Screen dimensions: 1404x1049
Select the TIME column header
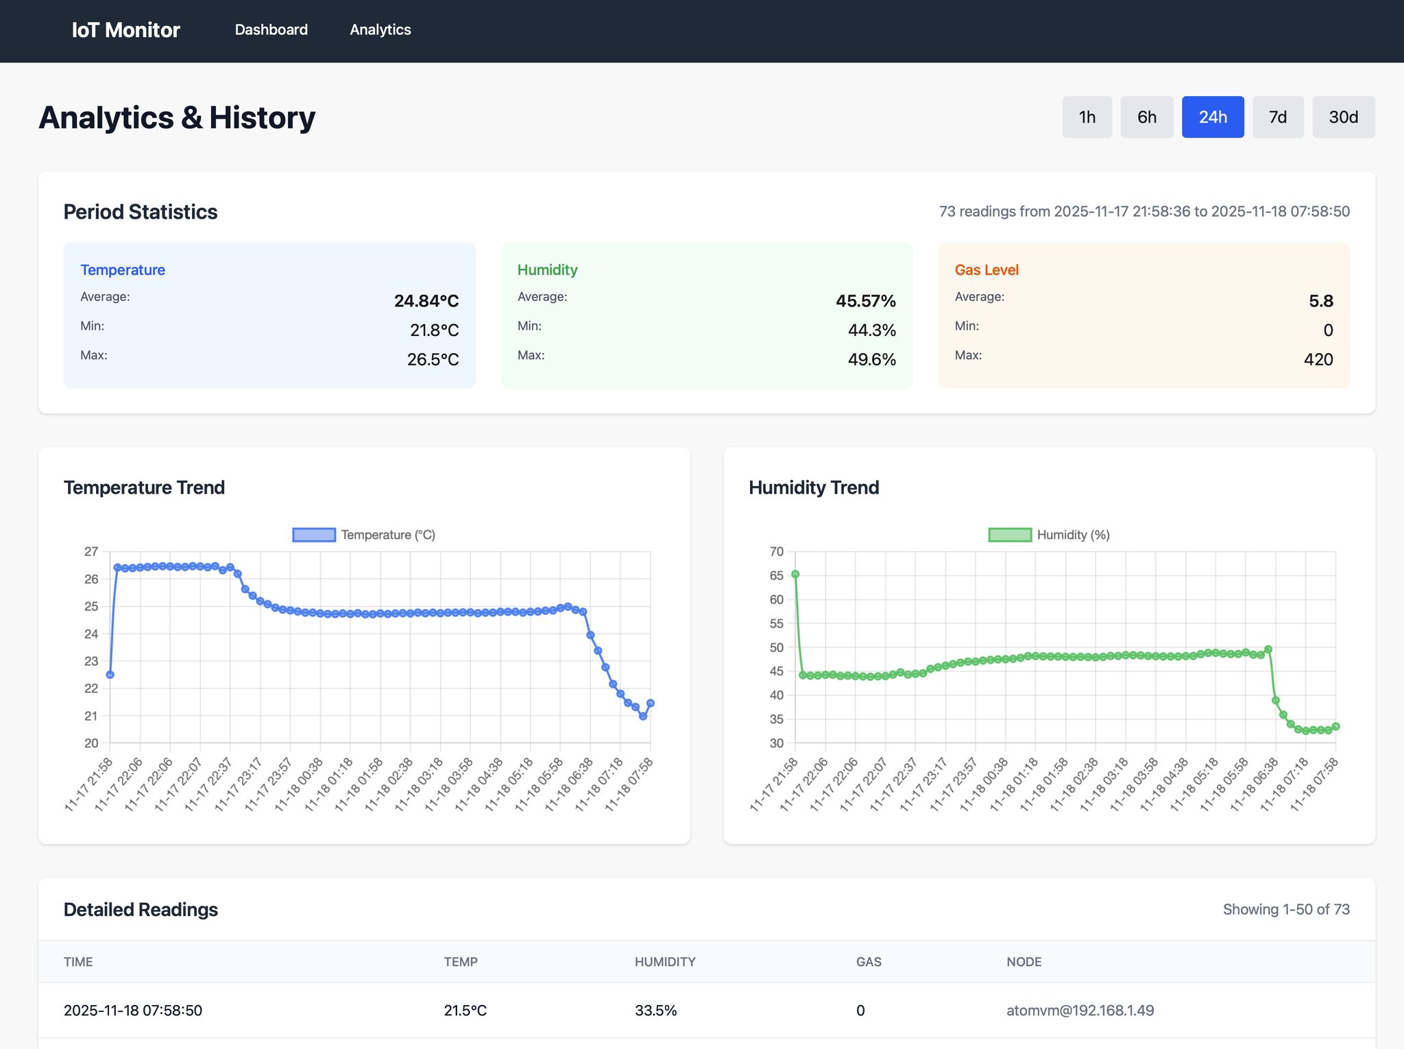78,961
